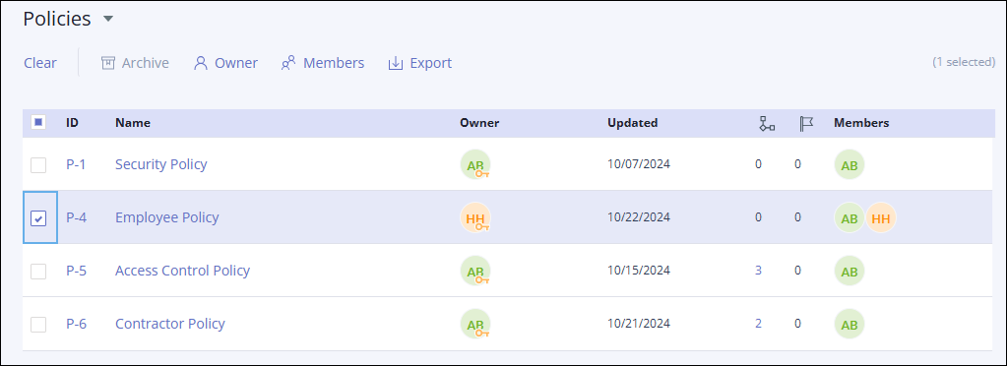Click the hierarchy column header icon
The image size is (1007, 366).
coord(767,123)
